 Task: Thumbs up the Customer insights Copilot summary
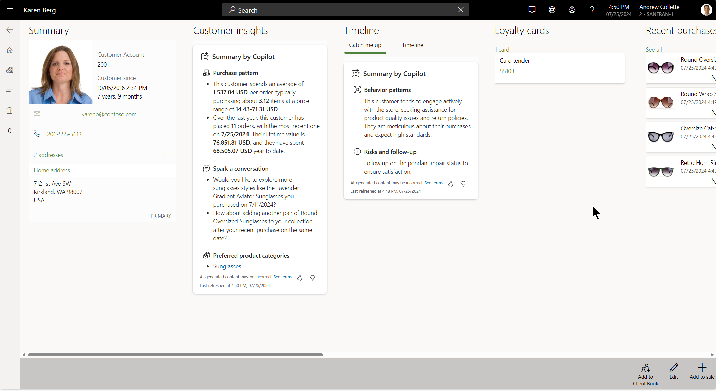pyautogui.click(x=300, y=277)
